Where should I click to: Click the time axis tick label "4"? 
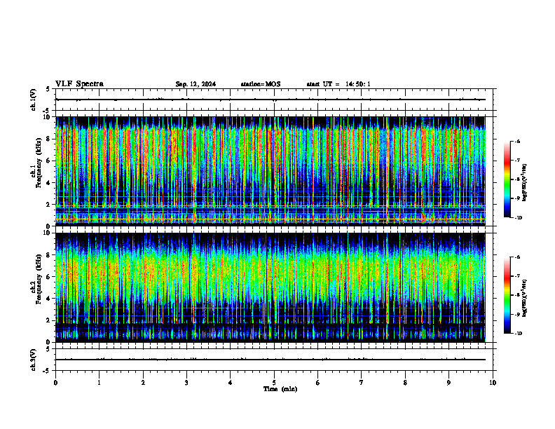(x=230, y=383)
